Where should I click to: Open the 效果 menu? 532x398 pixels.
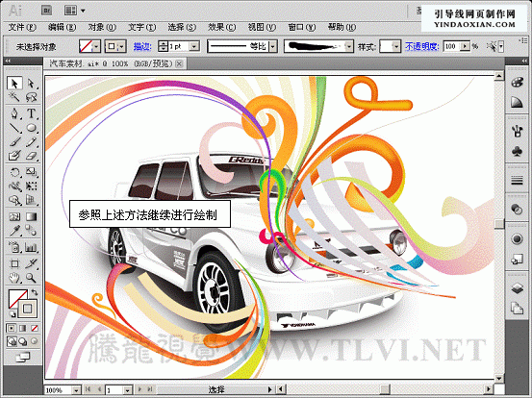(x=221, y=27)
